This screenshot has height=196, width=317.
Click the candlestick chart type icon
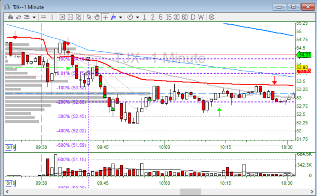(x=10, y=17)
